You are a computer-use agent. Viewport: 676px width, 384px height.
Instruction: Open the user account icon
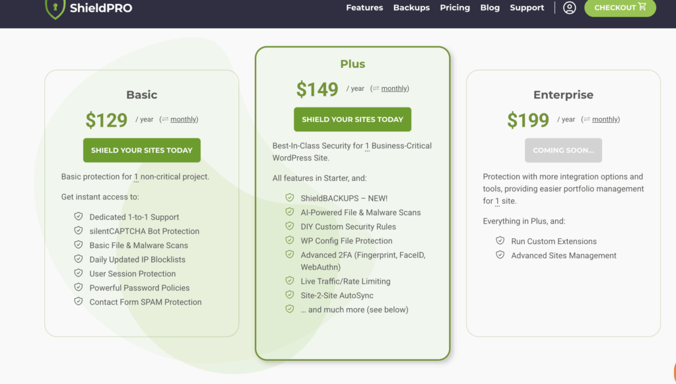click(x=568, y=9)
